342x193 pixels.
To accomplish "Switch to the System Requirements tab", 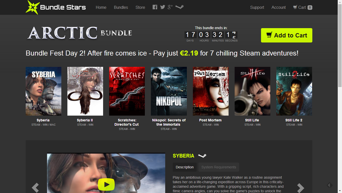I will tap(219, 167).
